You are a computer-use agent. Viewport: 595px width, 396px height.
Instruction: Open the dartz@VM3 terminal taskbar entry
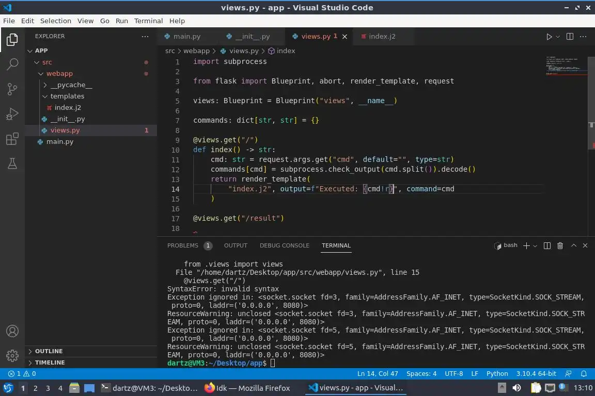pyautogui.click(x=149, y=388)
